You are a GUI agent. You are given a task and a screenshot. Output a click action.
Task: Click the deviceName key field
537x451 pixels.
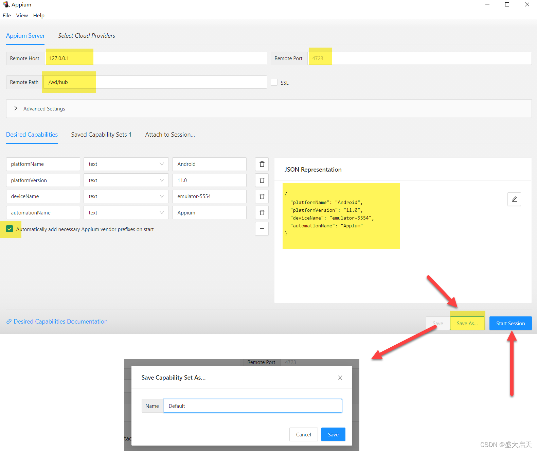tap(43, 196)
